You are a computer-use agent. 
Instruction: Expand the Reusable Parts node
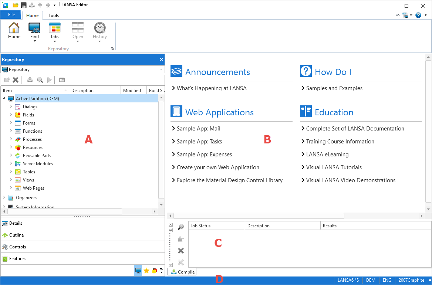pyautogui.click(x=11, y=155)
